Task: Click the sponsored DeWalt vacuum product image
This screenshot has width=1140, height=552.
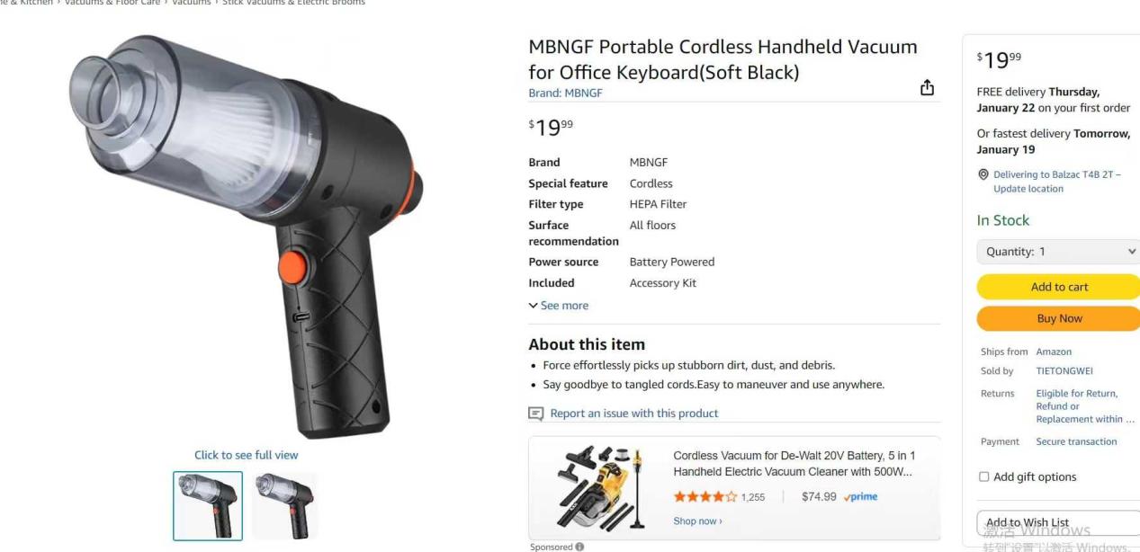Action: click(x=597, y=487)
